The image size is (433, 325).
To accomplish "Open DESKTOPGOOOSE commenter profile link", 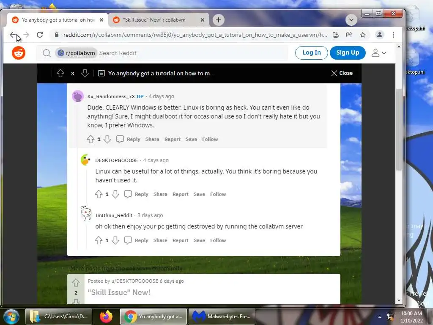I will pos(117,160).
